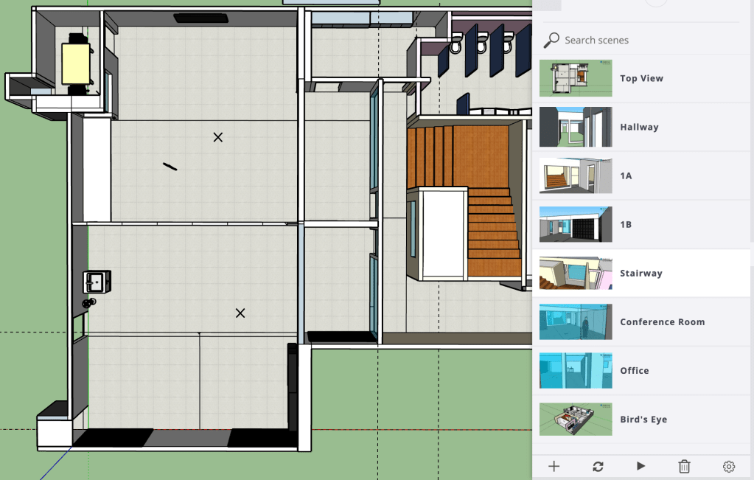Click the Update Scene refresh icon

[x=598, y=466]
